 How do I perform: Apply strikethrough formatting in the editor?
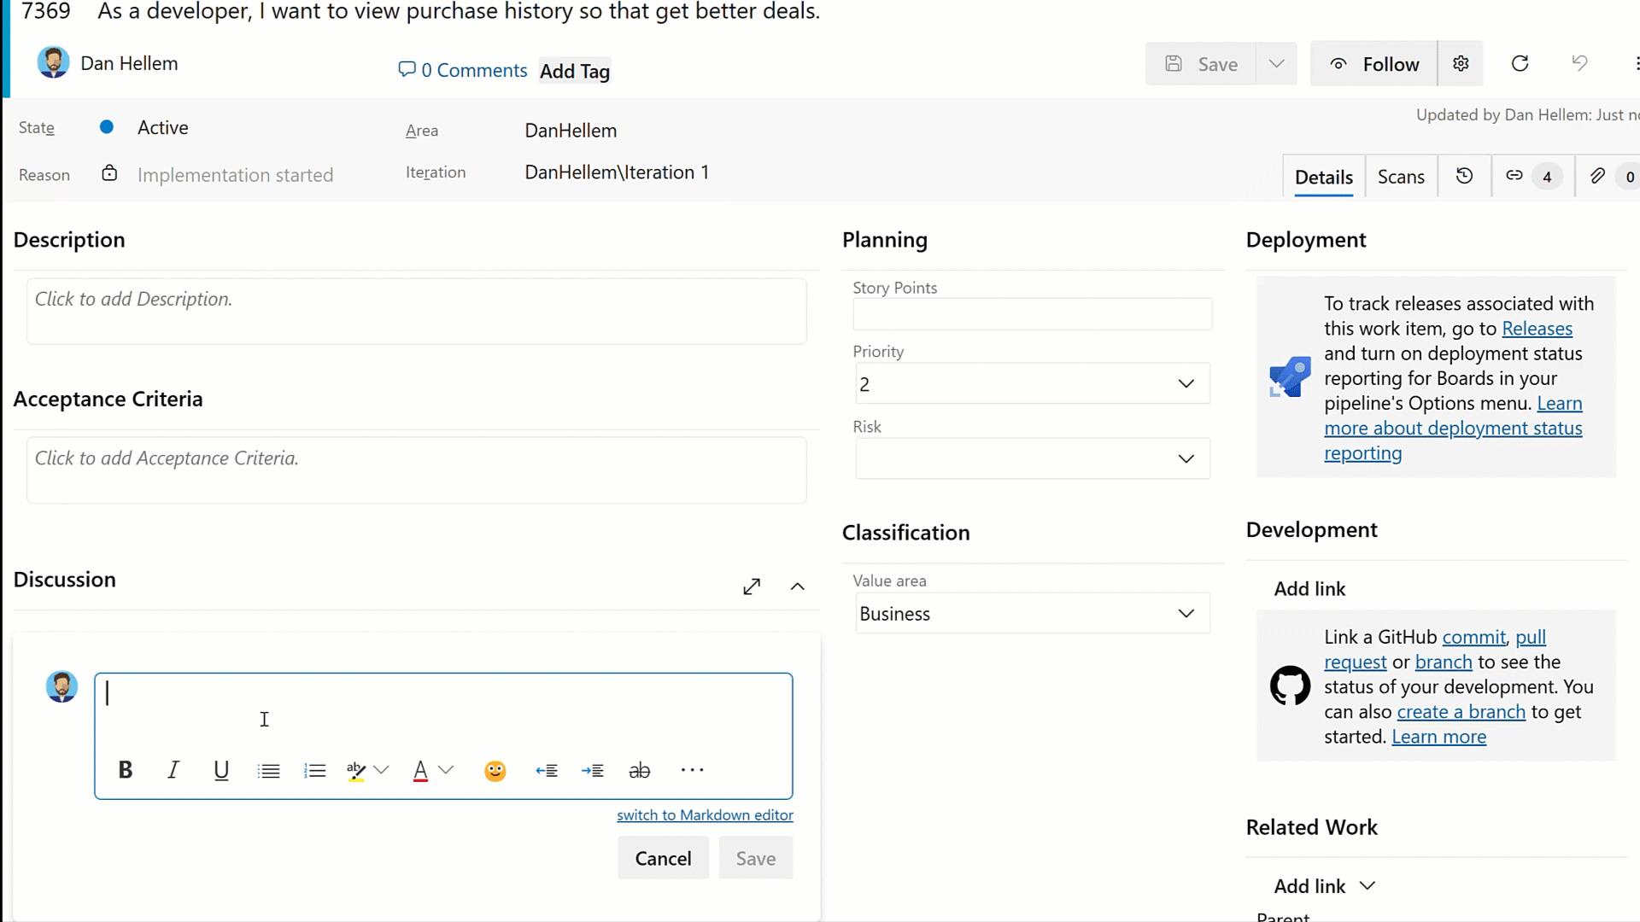pyautogui.click(x=639, y=769)
